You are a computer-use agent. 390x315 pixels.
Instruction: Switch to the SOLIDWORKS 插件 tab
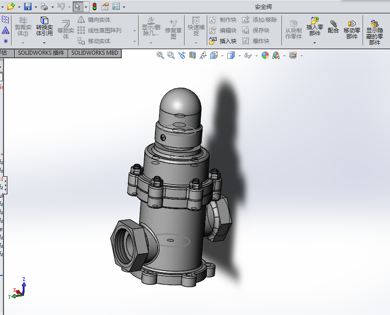coord(41,53)
